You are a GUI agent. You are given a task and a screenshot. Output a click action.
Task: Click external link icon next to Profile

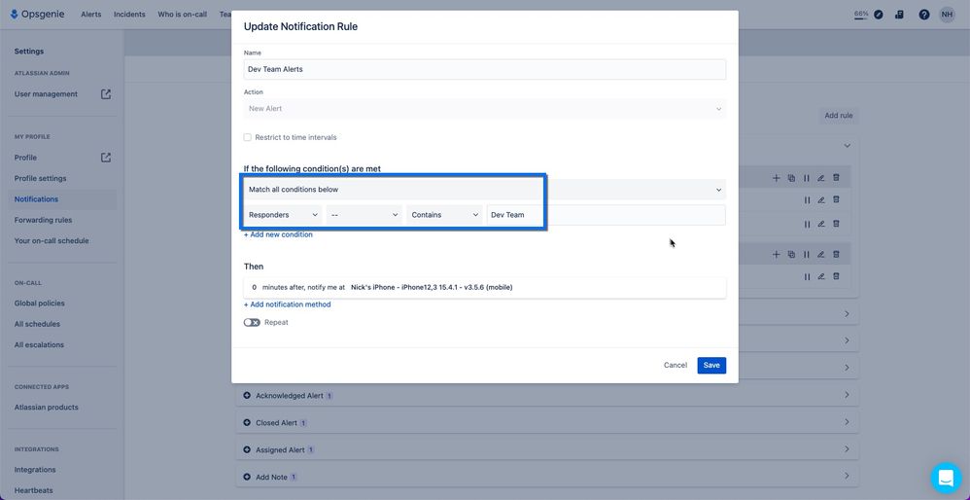click(106, 158)
